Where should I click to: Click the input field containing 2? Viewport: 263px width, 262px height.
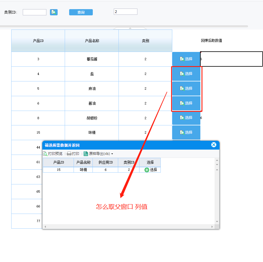point(126,12)
